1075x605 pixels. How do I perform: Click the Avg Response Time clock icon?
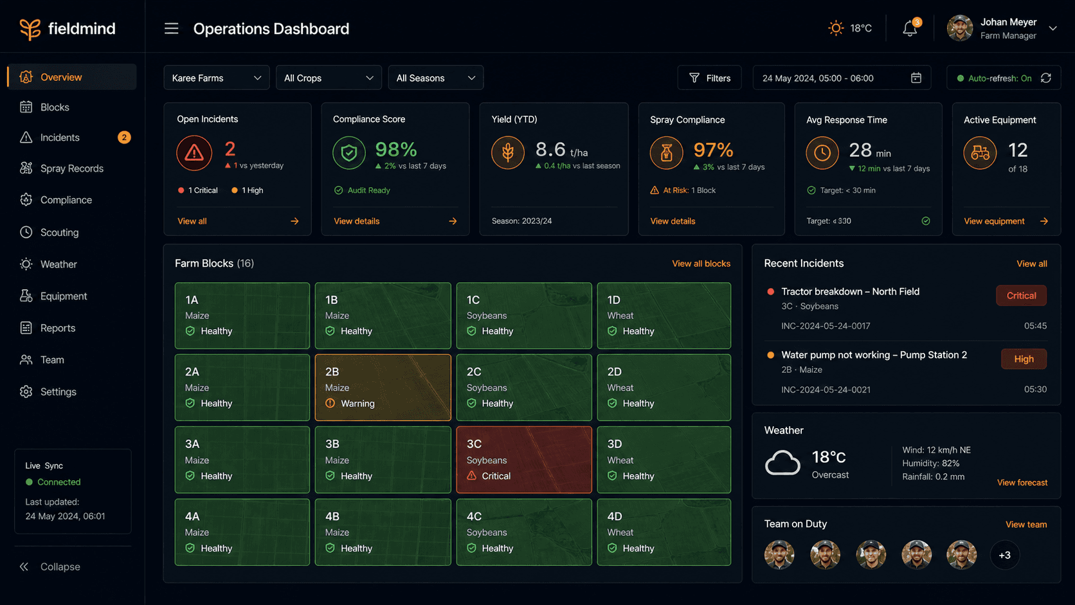tap(822, 153)
